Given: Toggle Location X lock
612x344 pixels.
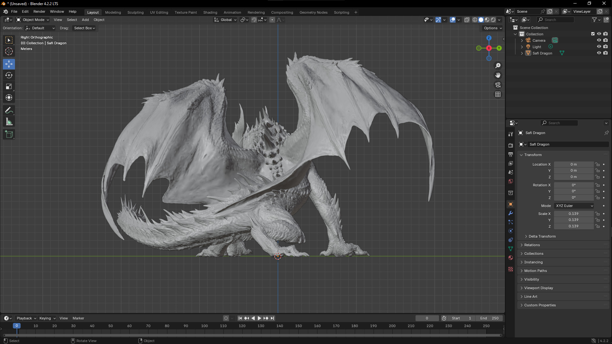Looking at the screenshot, I should (x=598, y=164).
